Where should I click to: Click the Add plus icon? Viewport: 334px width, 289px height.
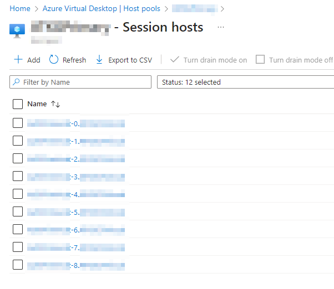[18, 60]
